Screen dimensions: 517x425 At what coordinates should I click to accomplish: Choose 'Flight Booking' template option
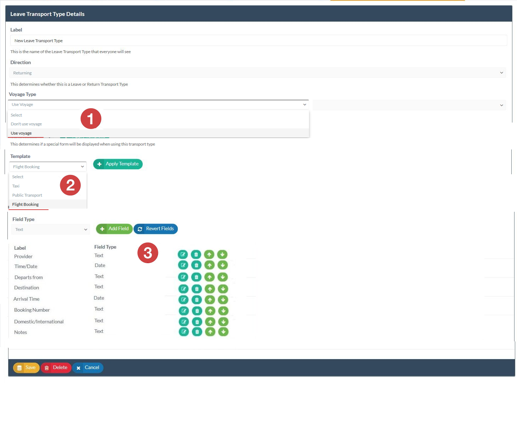(48, 204)
